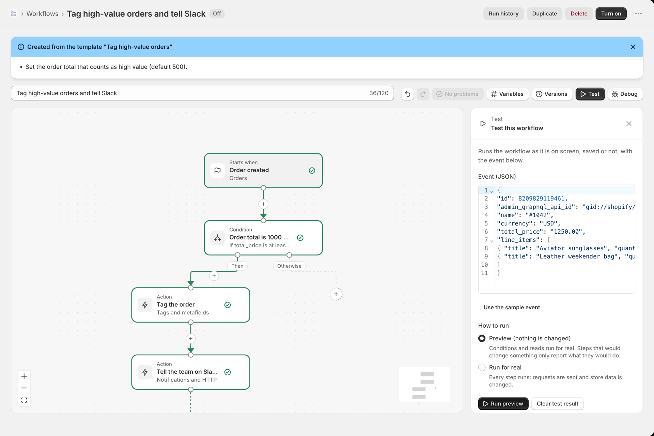Click the Off status badge

pos(217,14)
